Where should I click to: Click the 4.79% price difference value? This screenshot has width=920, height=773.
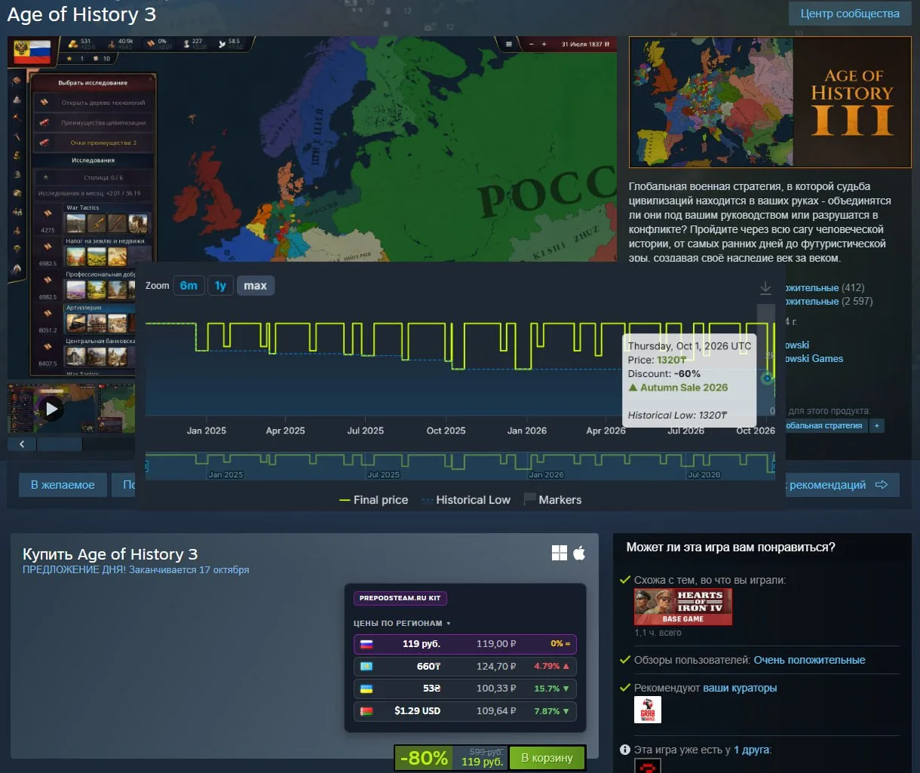click(x=552, y=667)
